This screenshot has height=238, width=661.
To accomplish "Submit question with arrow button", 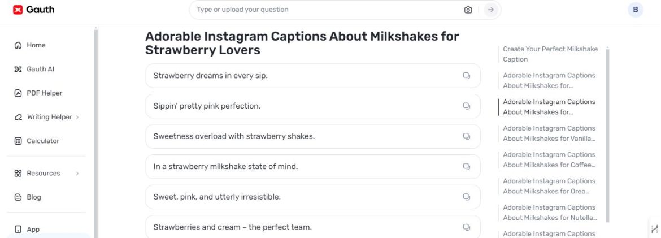I will tap(490, 10).
